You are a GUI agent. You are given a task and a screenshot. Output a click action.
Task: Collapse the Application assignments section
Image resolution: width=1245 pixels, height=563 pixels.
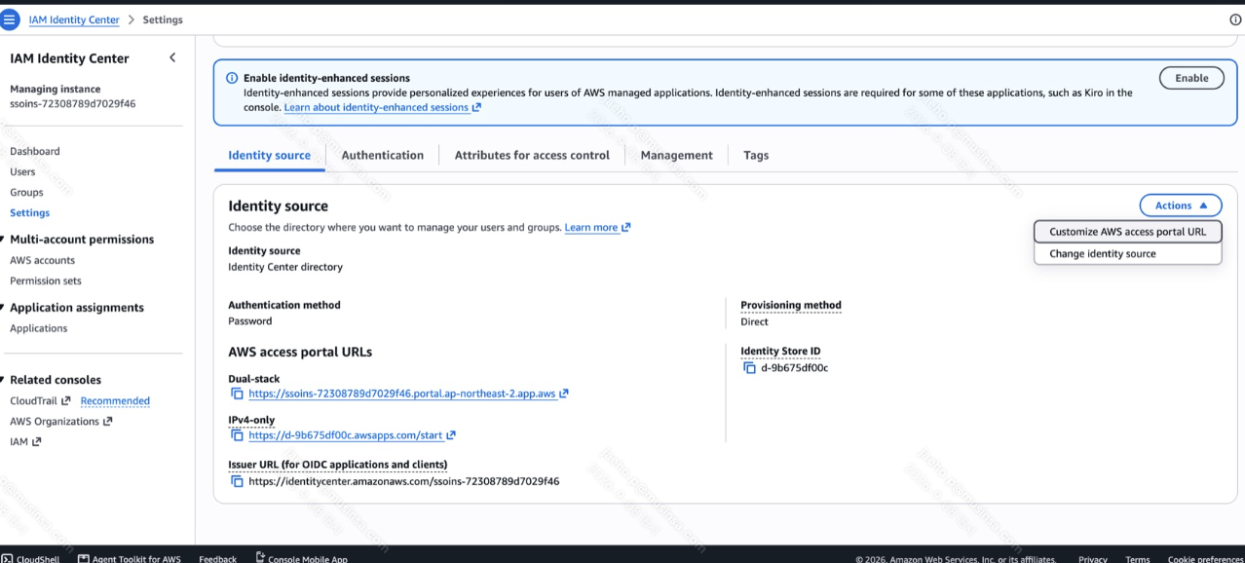[4, 308]
